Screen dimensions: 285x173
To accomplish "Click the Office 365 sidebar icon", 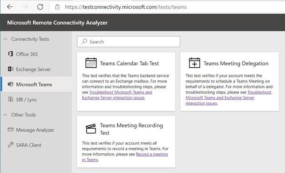I will click(11, 54).
